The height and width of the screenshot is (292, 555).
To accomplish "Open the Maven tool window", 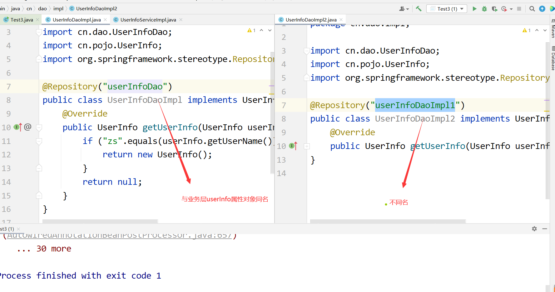I will tap(553, 29).
